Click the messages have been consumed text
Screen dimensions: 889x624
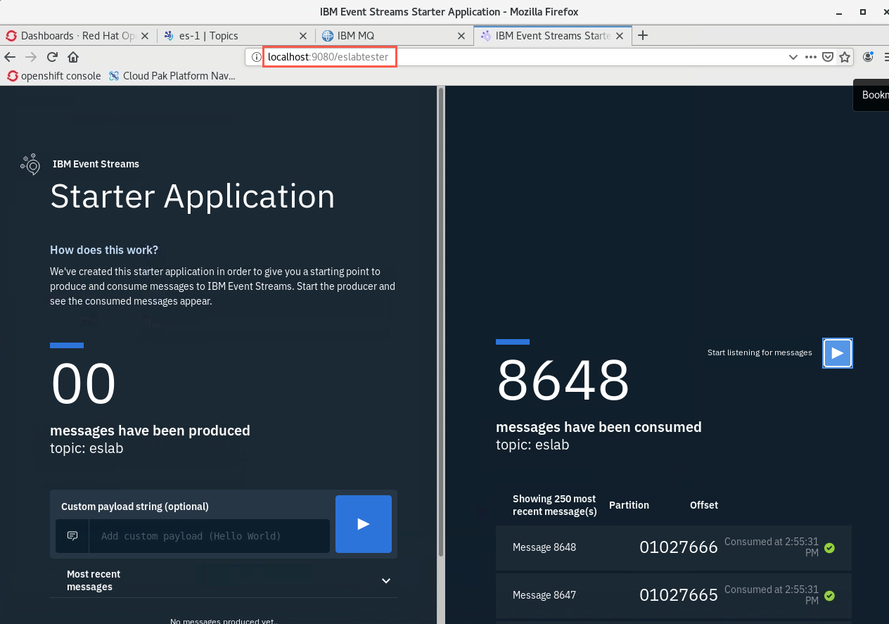coord(599,427)
